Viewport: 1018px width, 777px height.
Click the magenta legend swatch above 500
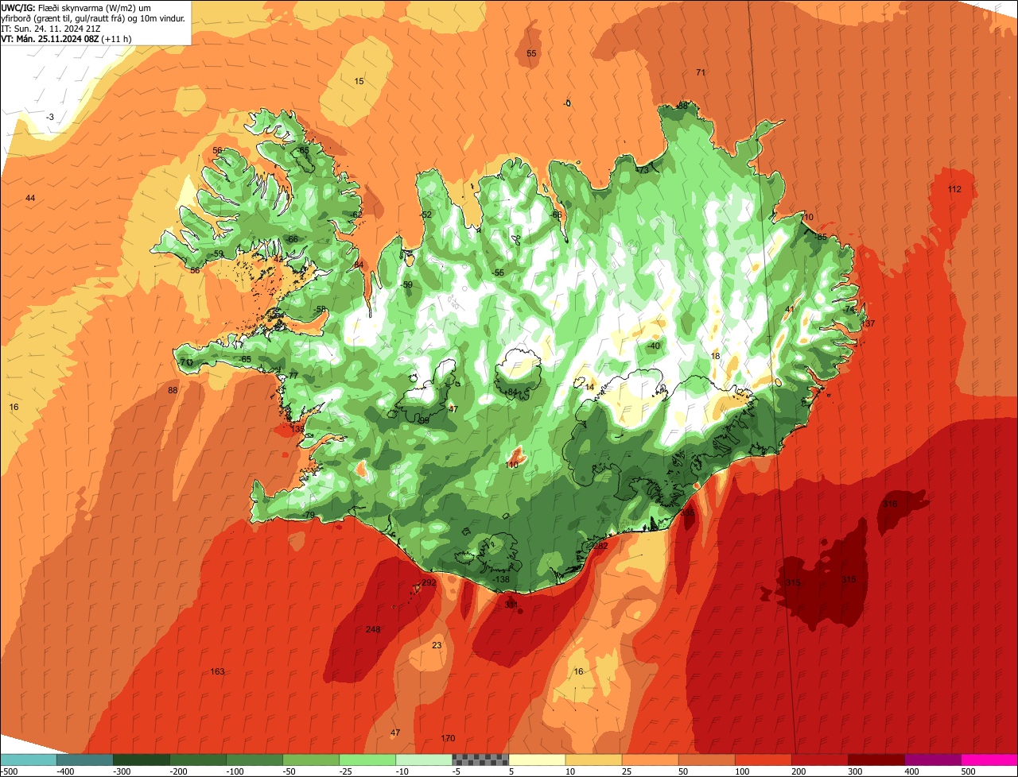click(x=989, y=760)
